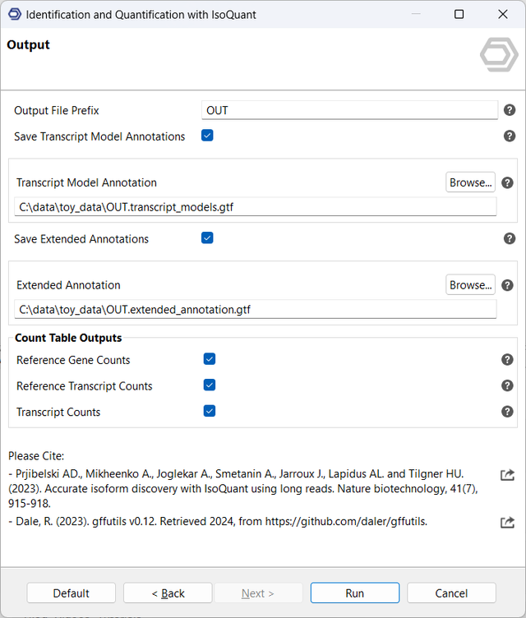526x618 pixels.
Task: Click help icon beside Extended Annotation Browse
Action: click(x=507, y=285)
